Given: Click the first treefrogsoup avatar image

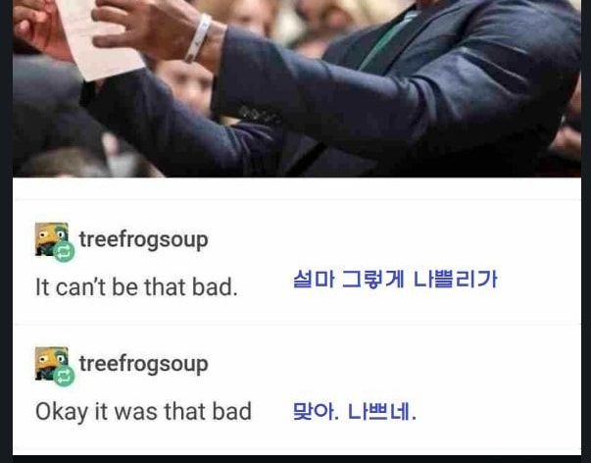Looking at the screenshot, I should 52,239.
